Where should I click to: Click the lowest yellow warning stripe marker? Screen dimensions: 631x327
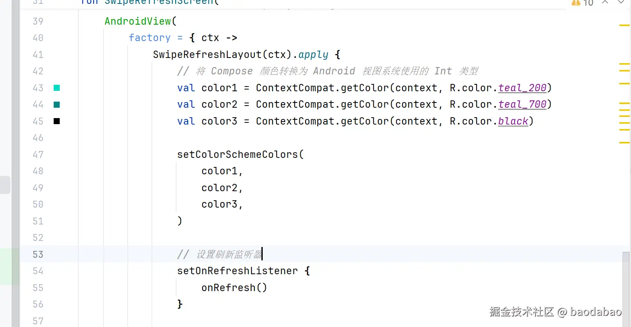tap(624, 142)
